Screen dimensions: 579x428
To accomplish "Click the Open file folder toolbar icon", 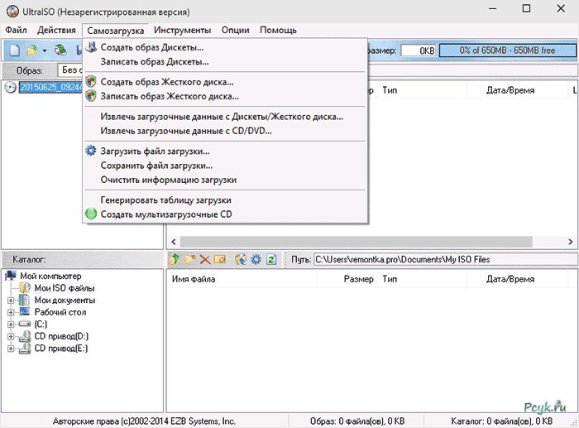I will 31,50.
